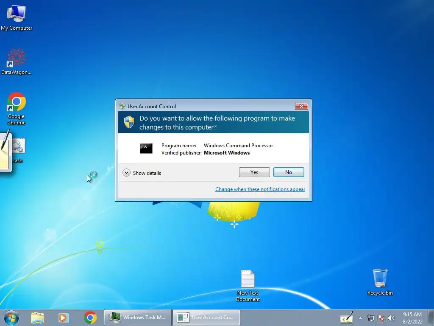
Task: Close the User Account Control dialog
Action: click(301, 106)
